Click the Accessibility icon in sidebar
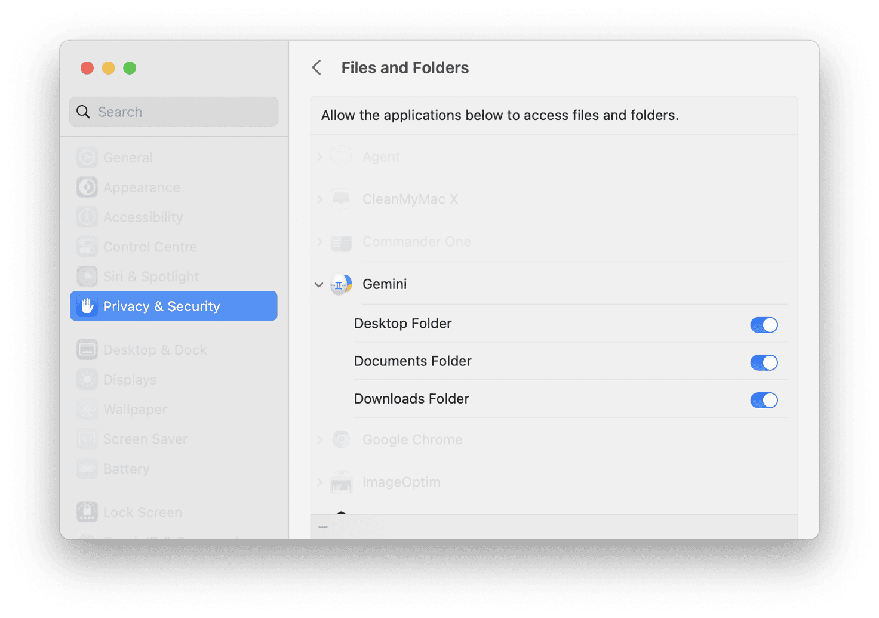This screenshot has height=618, width=879. click(87, 217)
